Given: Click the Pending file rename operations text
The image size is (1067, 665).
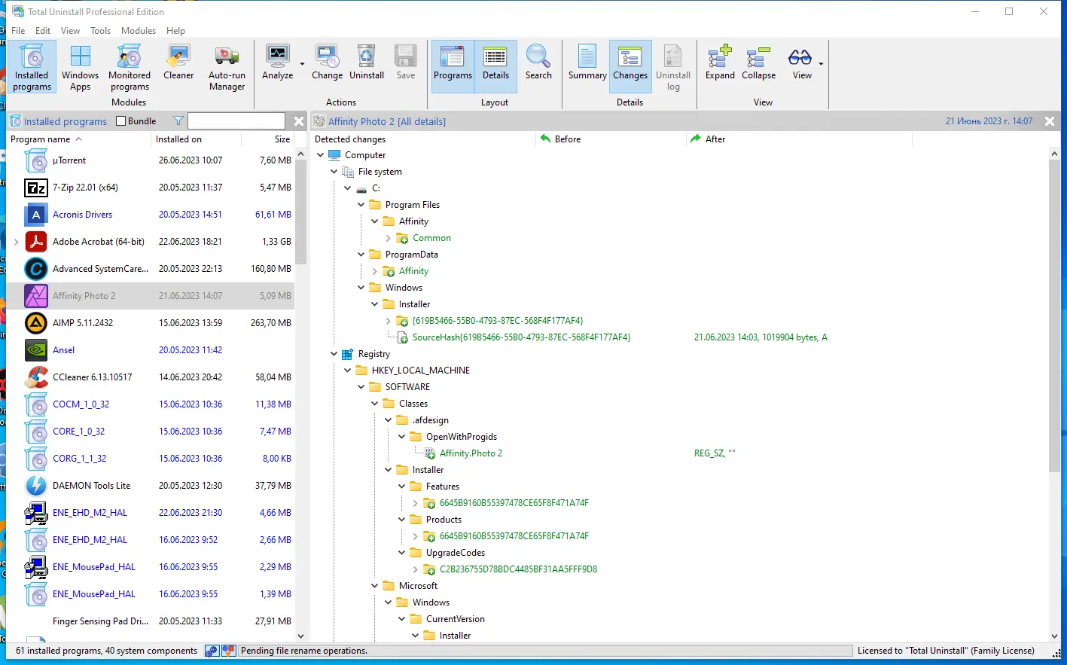Looking at the screenshot, I should (x=304, y=651).
